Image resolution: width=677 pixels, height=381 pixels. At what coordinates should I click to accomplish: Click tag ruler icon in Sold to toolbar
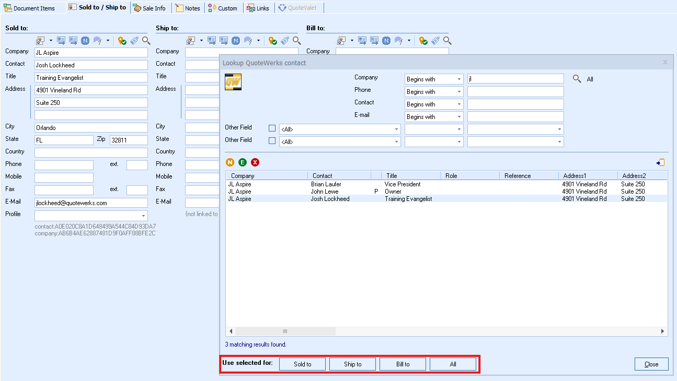pyautogui.click(x=134, y=41)
